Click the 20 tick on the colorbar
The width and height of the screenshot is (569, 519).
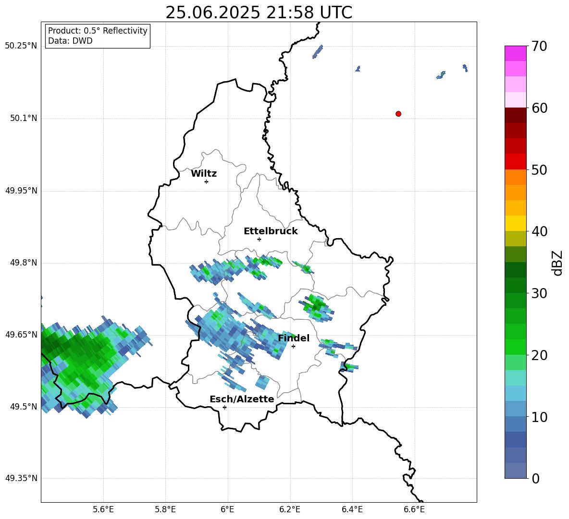click(x=539, y=355)
